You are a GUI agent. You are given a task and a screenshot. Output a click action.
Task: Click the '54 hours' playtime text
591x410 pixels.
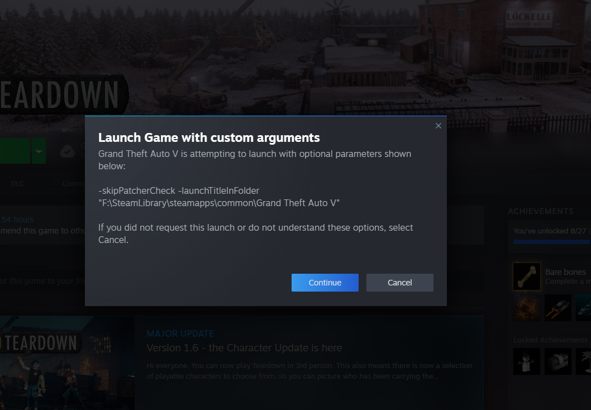pyautogui.click(x=17, y=220)
